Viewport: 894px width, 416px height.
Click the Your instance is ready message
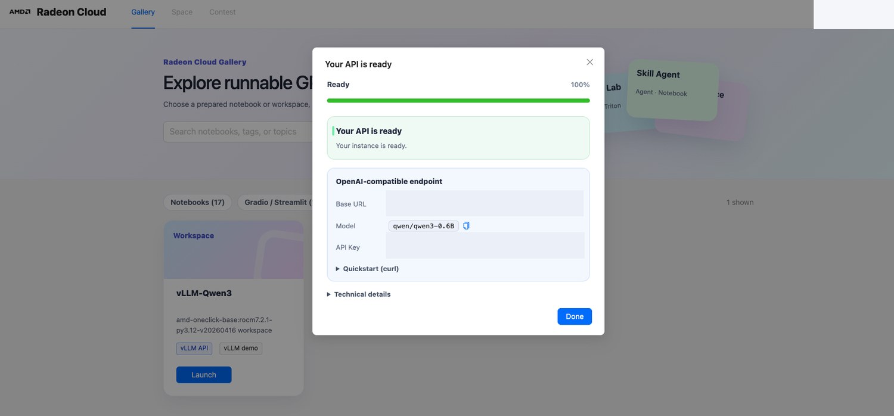point(371,145)
